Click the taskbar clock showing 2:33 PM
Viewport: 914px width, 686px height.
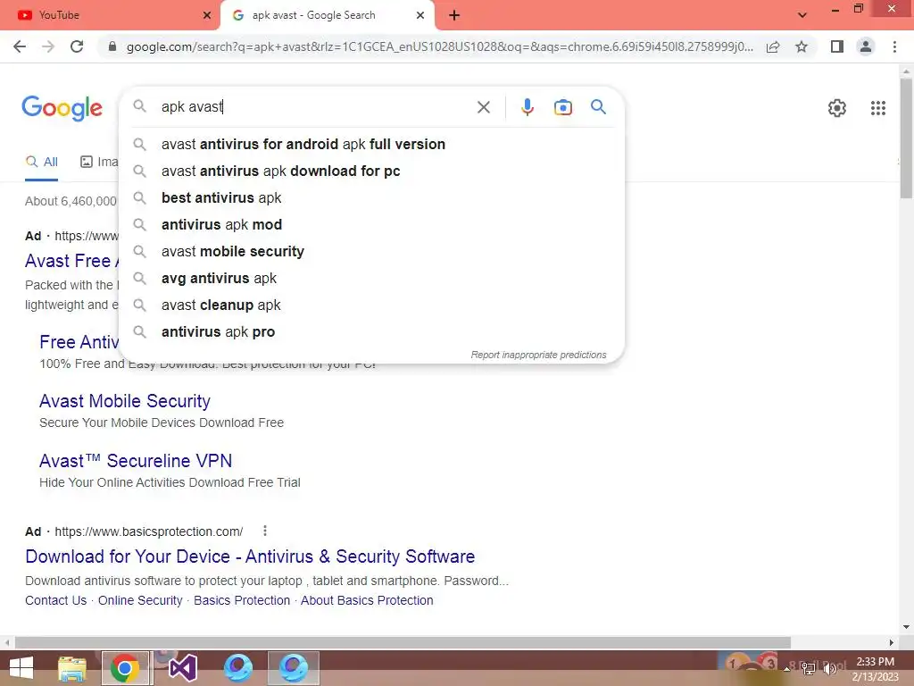click(x=875, y=669)
